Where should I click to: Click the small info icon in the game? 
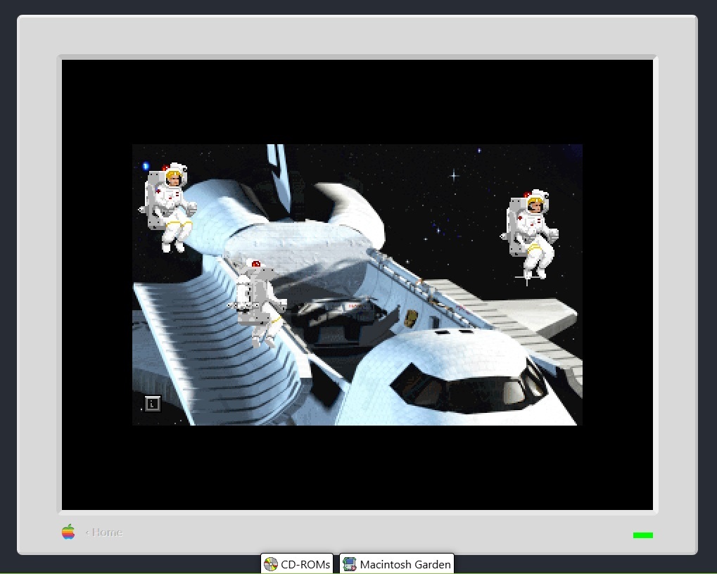pyautogui.click(x=153, y=404)
